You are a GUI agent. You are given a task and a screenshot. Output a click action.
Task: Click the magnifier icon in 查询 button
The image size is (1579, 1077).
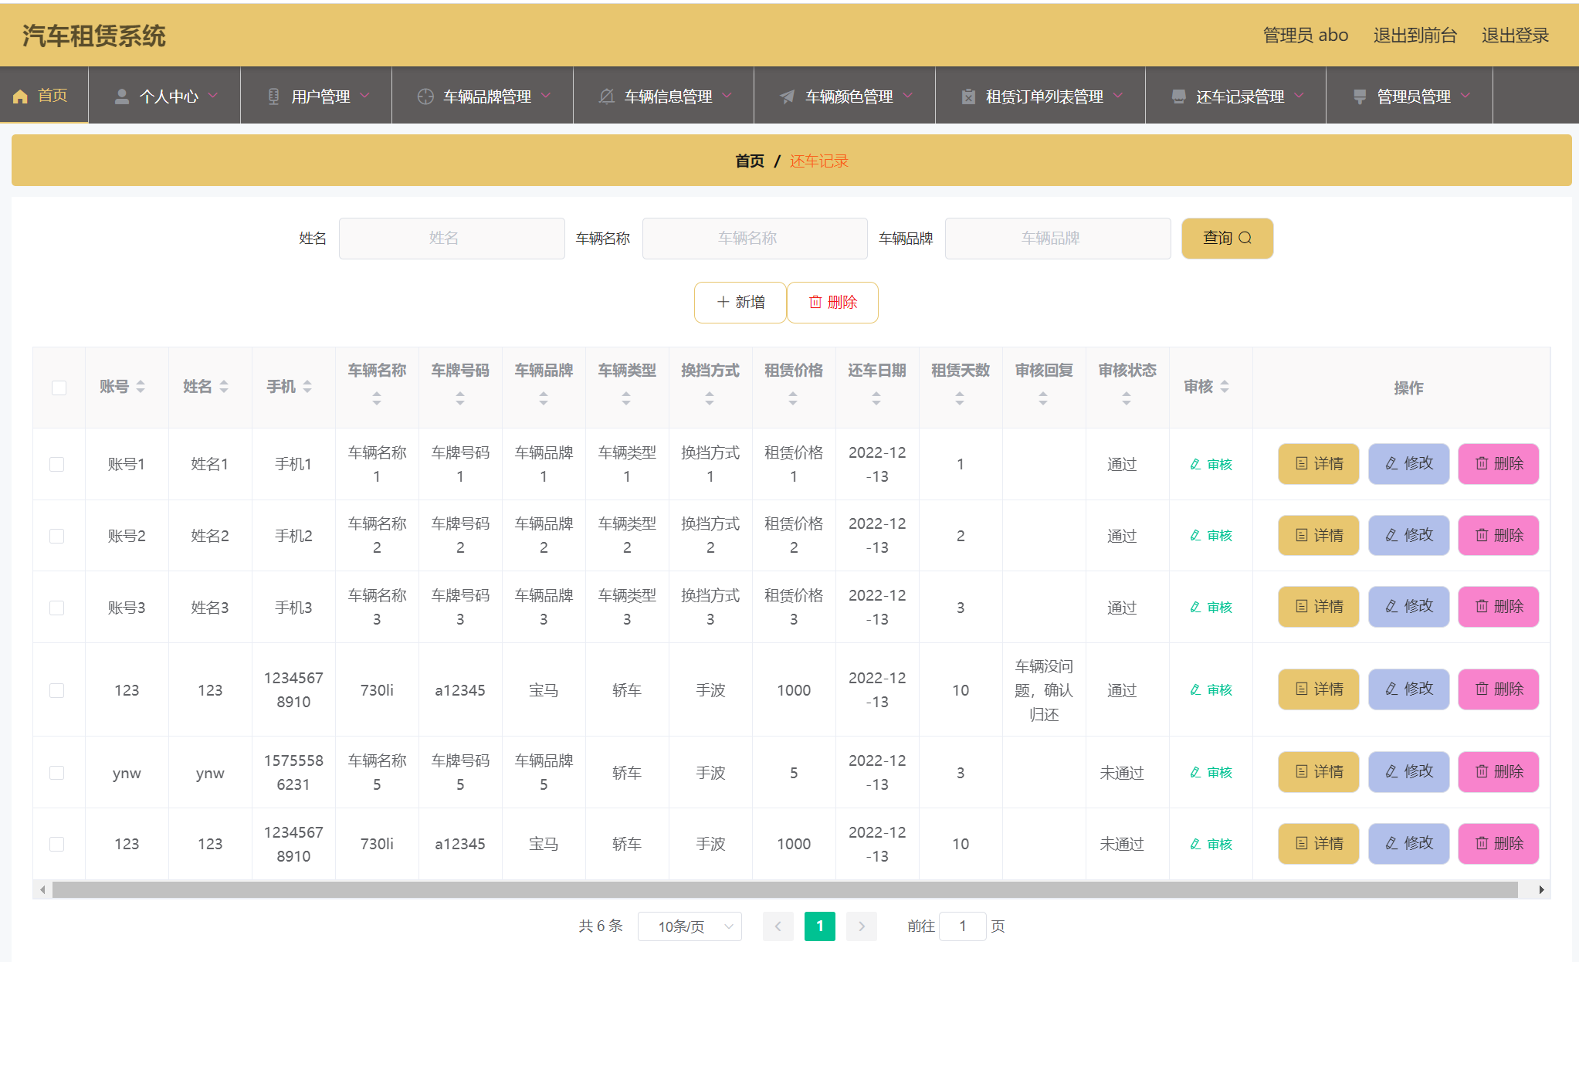coord(1245,238)
